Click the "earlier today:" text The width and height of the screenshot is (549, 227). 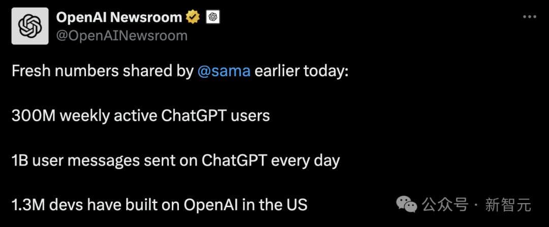301,71
